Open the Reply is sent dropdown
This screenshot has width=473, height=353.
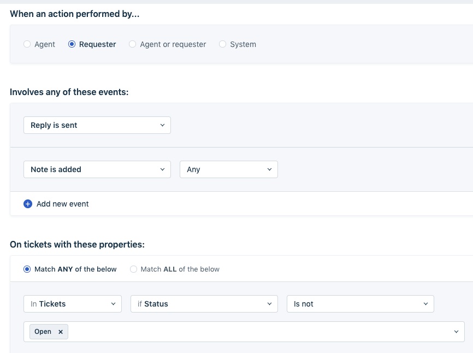pyautogui.click(x=97, y=125)
